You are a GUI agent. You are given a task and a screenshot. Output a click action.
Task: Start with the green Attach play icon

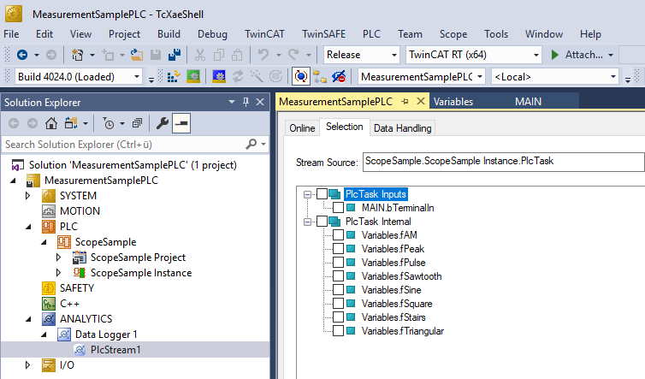pyautogui.click(x=555, y=55)
